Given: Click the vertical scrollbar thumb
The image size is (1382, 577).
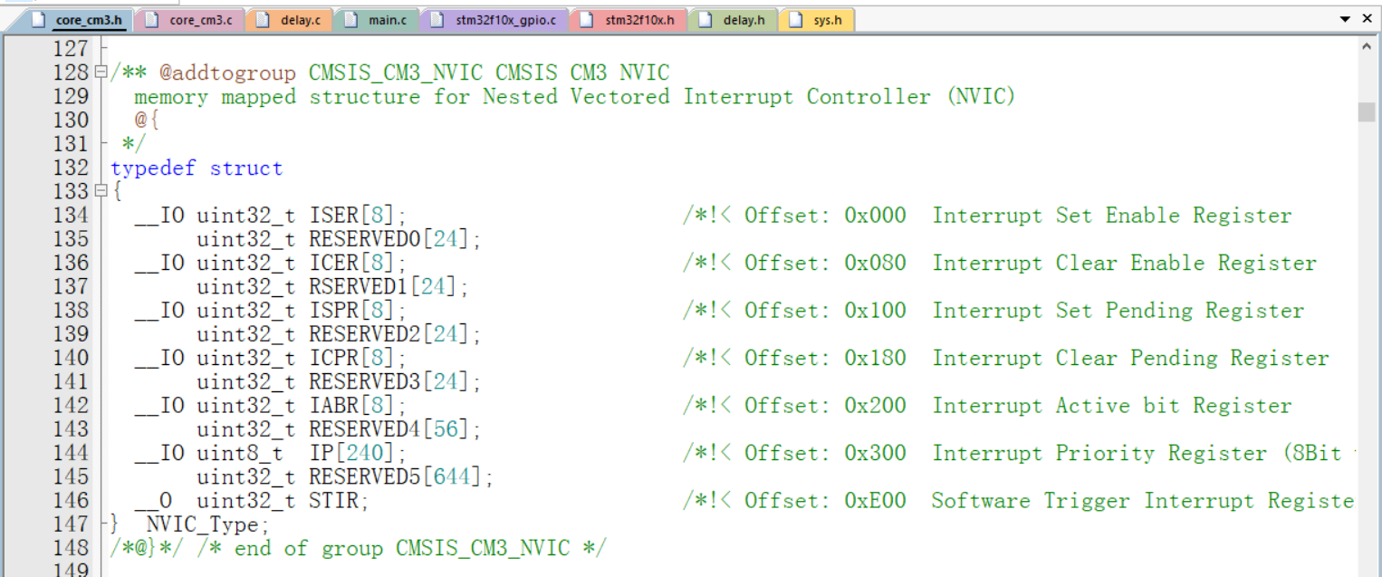Looking at the screenshot, I should coord(1367,111).
